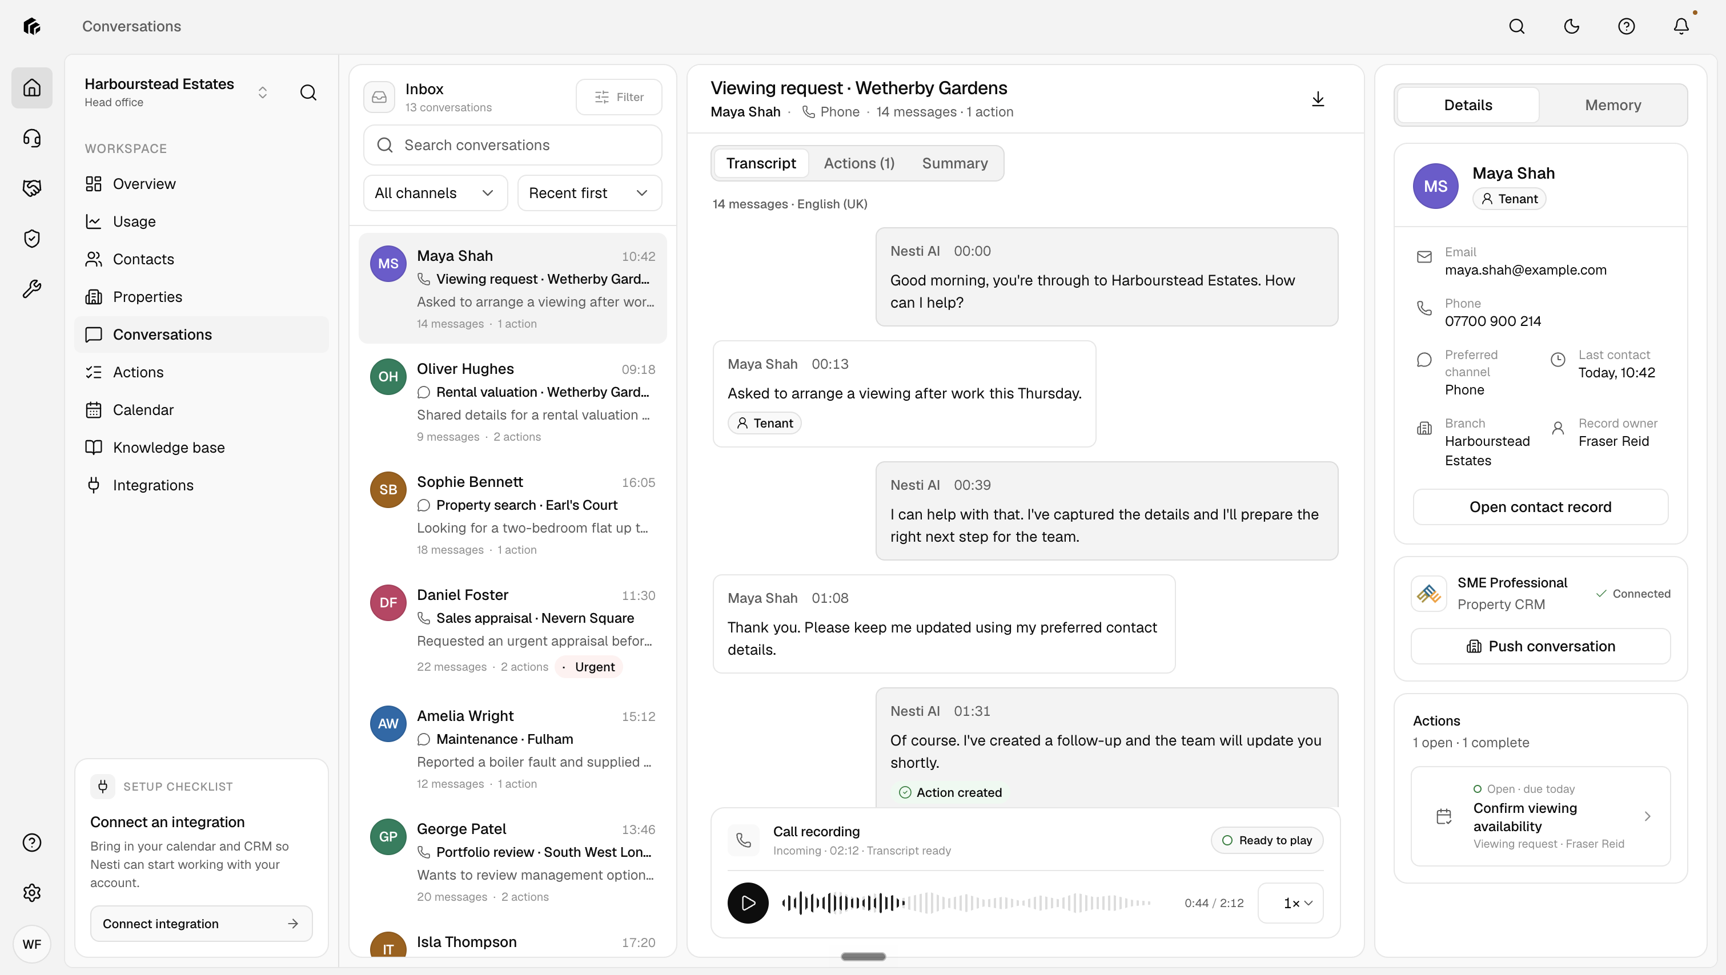The width and height of the screenshot is (1726, 975).
Task: Click the Urgent tag on Daniel Foster
Action: (x=589, y=667)
